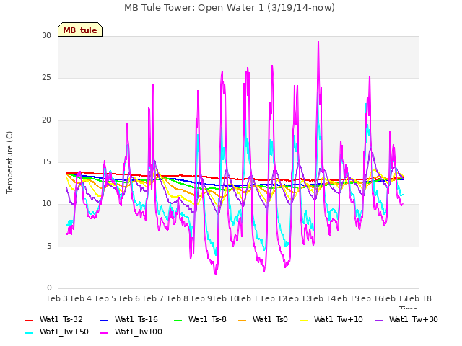Click the magenta Wat1_Tw100 legend swatch
Screen dimensions: 462x346
(104, 333)
